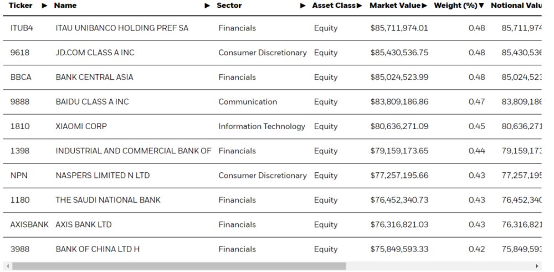This screenshot has width=554, height=272.
Task: Click the Weight (%) column header text
Action: (x=455, y=6)
